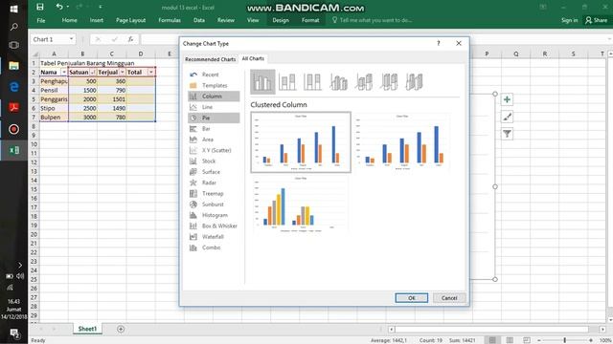Screen dimensions: 613x344
Task: Click the Insert Function fx icon
Action: pyautogui.click(x=130, y=39)
